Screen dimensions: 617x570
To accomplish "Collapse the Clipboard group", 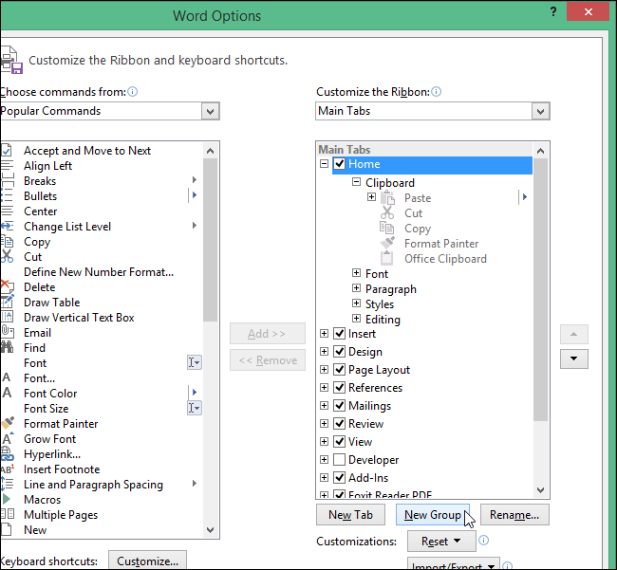I will 356,182.
